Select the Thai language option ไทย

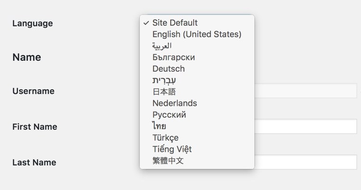[x=159, y=126]
